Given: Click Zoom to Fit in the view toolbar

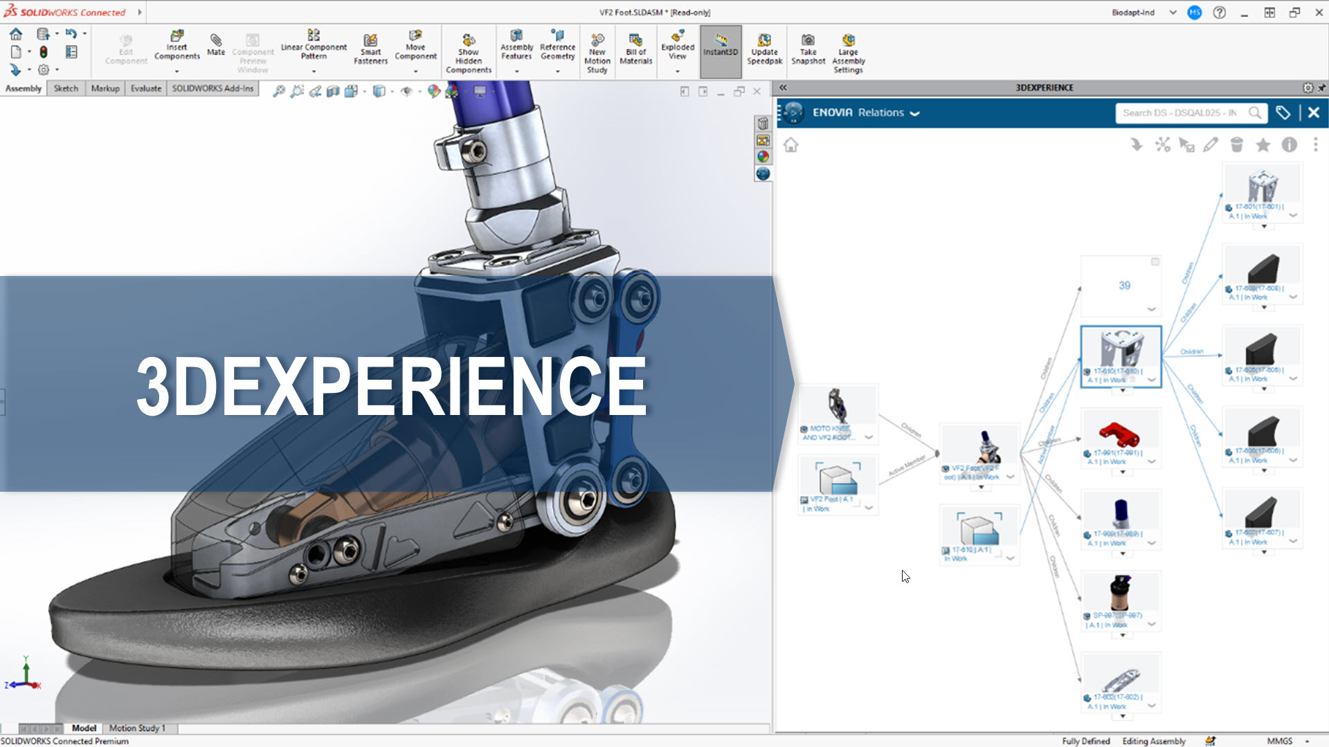Looking at the screenshot, I should pyautogui.click(x=279, y=90).
